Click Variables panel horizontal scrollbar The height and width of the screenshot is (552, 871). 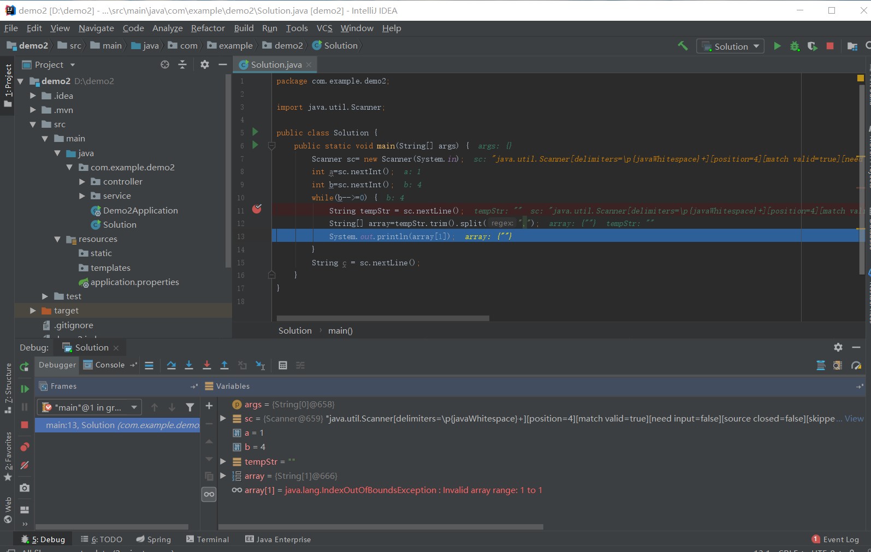[381, 527]
